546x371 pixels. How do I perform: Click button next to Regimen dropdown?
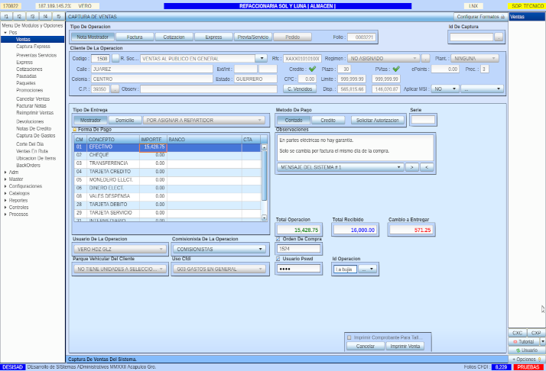pos(425,59)
